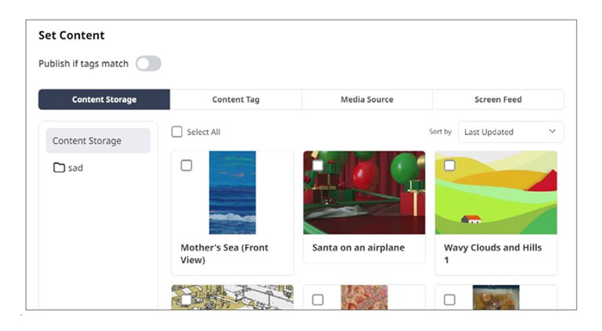The image size is (602, 331).
Task: Click the Wavy Clouds and Hills thumbnail
Action: point(496,193)
